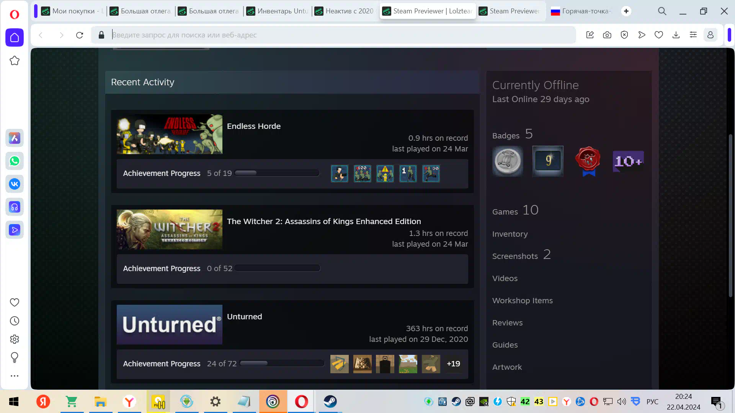
Task: Click Endless Horde achievement progress bar
Action: pos(277,173)
